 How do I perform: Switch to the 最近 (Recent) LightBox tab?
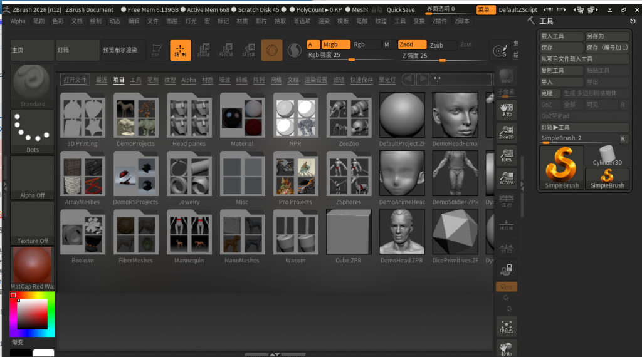(x=102, y=80)
